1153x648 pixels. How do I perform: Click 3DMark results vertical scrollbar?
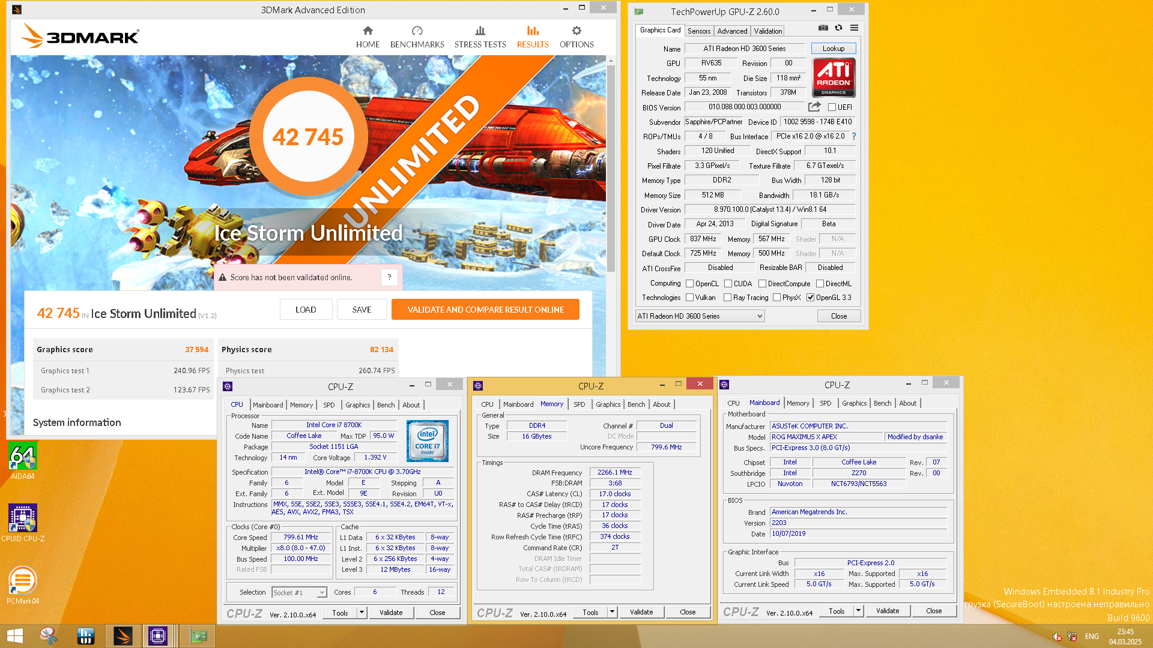coord(611,168)
